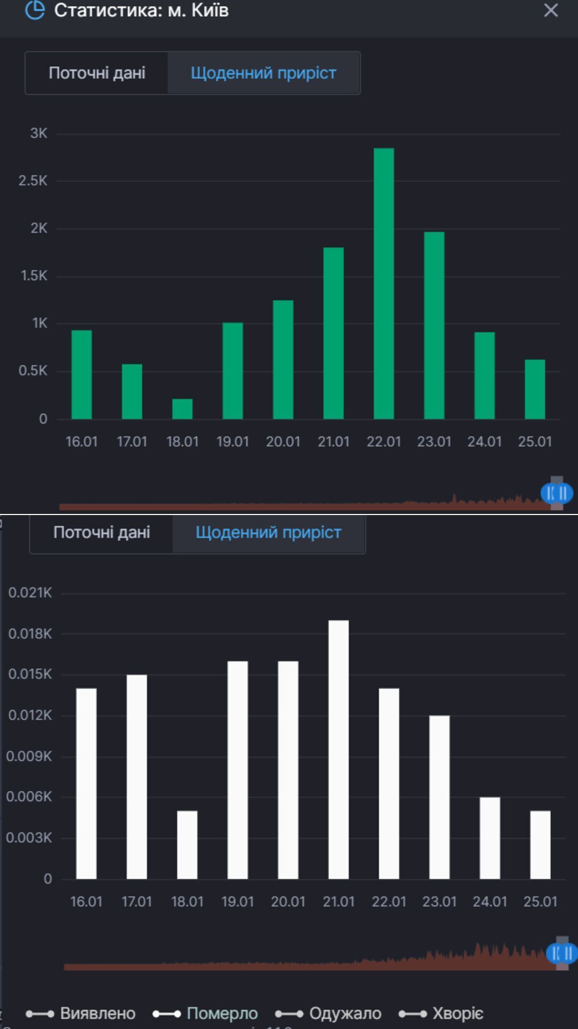Select Щоденний приріст tab above white chart
The height and width of the screenshot is (1029, 578).
[268, 532]
